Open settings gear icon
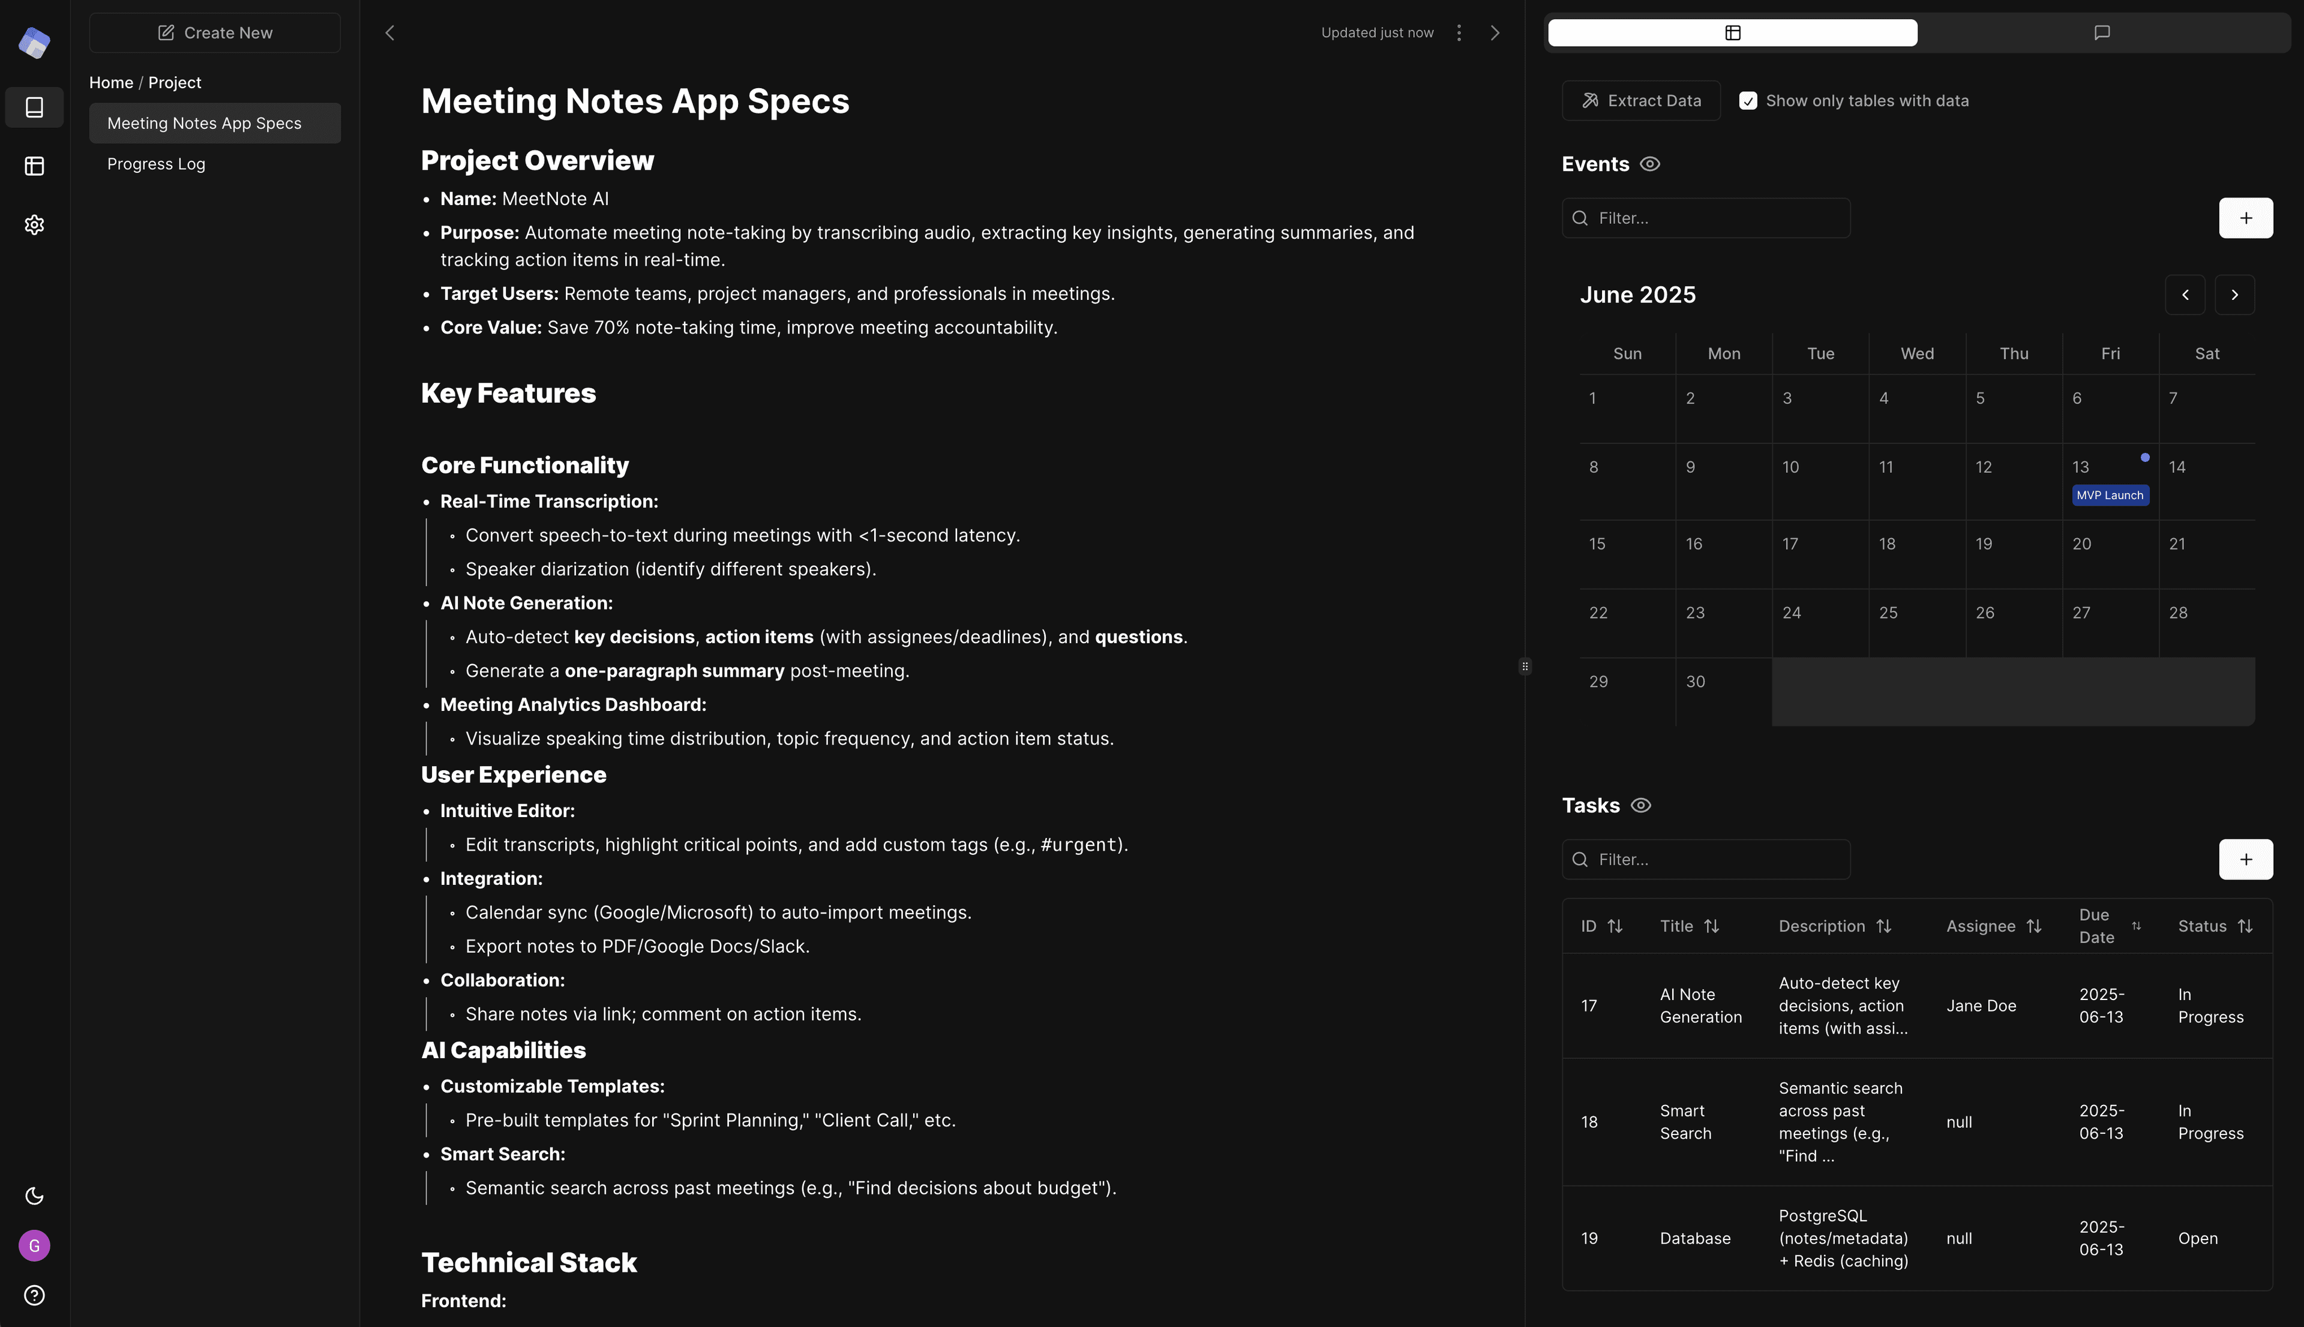This screenshot has height=1327, width=2304. coord(35,224)
